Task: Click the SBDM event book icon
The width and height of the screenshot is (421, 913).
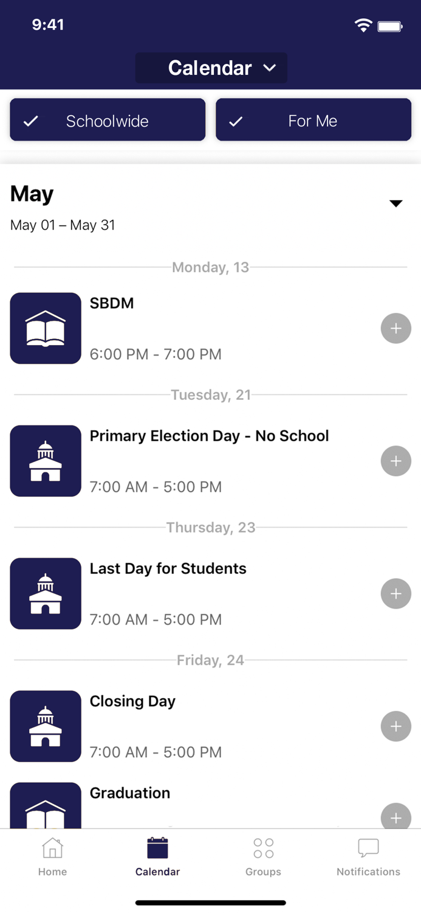Action: click(45, 328)
